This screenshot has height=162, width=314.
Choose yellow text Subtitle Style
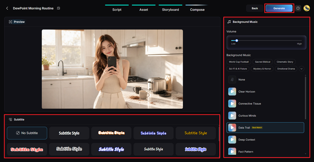pos(196,133)
